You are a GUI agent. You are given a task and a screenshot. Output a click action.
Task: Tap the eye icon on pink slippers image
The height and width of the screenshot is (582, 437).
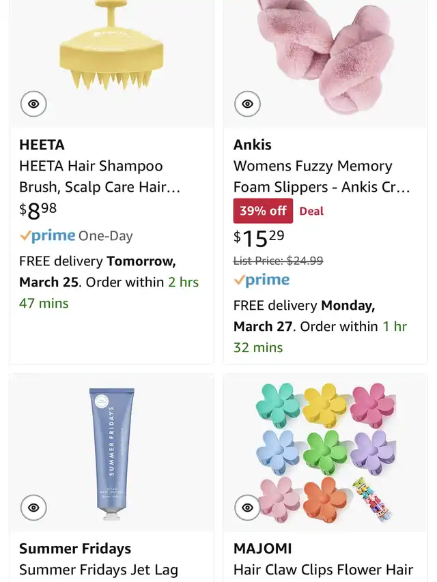[x=247, y=104]
